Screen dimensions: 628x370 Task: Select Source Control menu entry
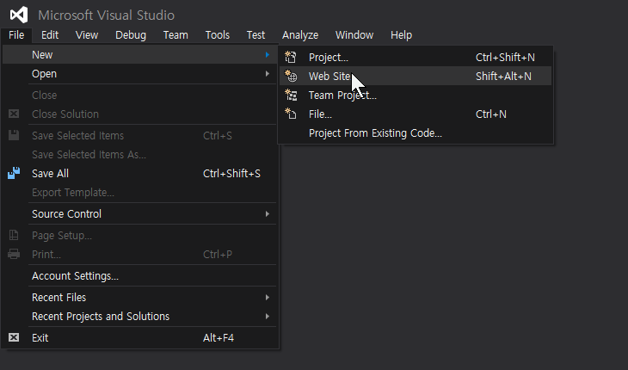tap(139, 214)
